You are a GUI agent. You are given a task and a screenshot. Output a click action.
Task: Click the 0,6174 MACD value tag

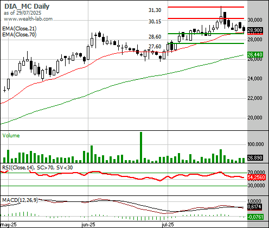[254, 207]
